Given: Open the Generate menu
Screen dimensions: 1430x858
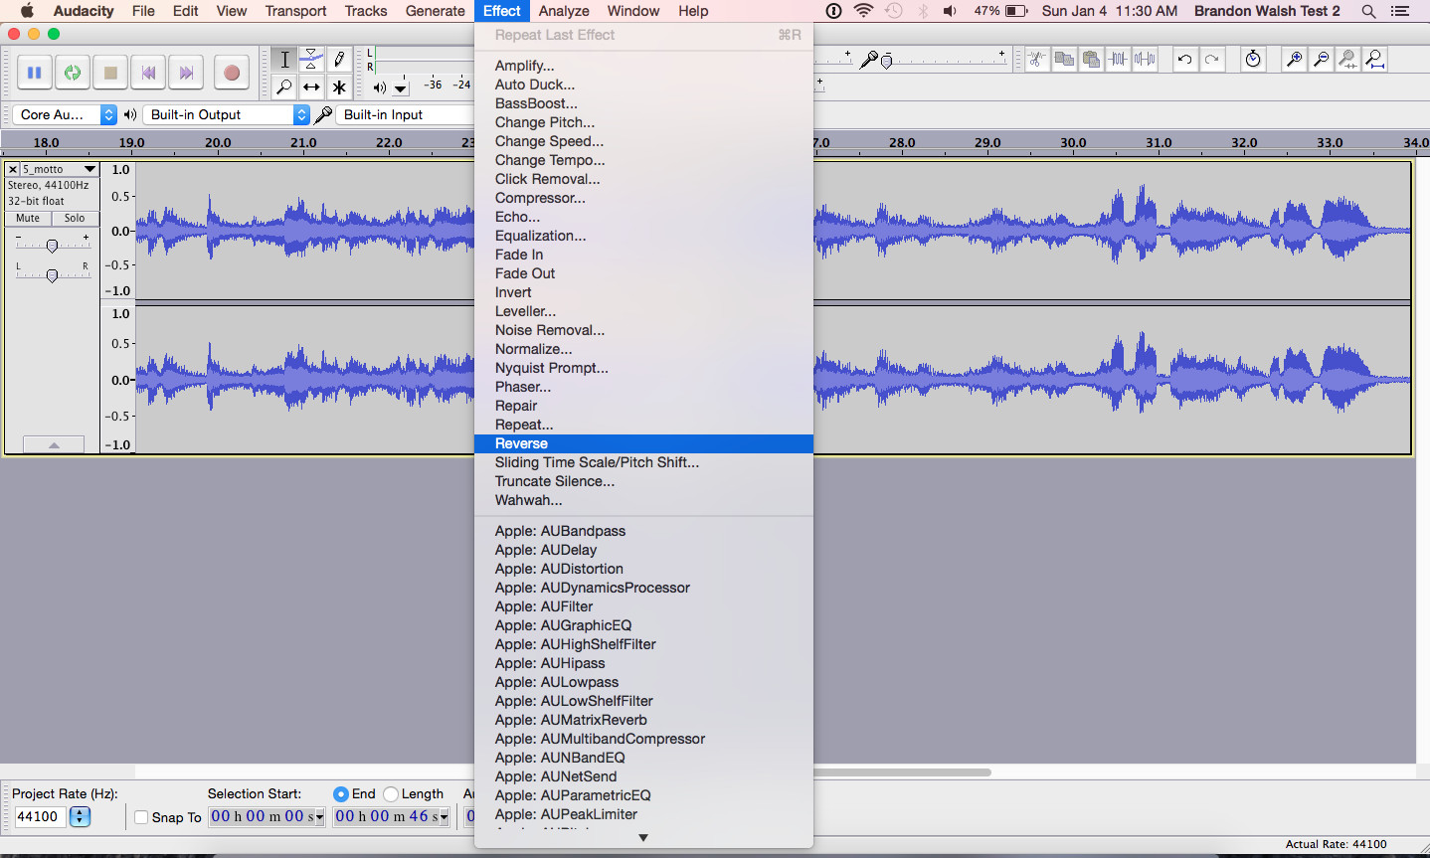Looking at the screenshot, I should click(435, 11).
